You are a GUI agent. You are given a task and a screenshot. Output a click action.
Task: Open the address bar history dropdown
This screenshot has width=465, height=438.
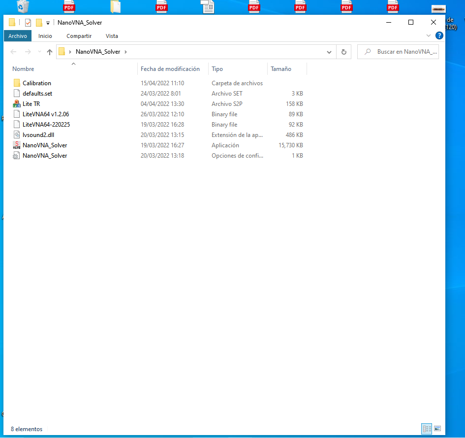point(329,52)
